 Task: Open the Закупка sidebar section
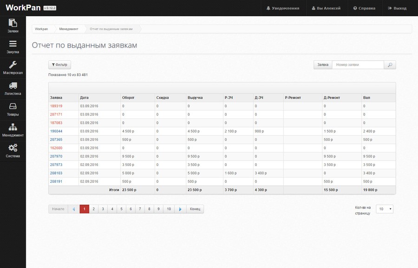13,47
